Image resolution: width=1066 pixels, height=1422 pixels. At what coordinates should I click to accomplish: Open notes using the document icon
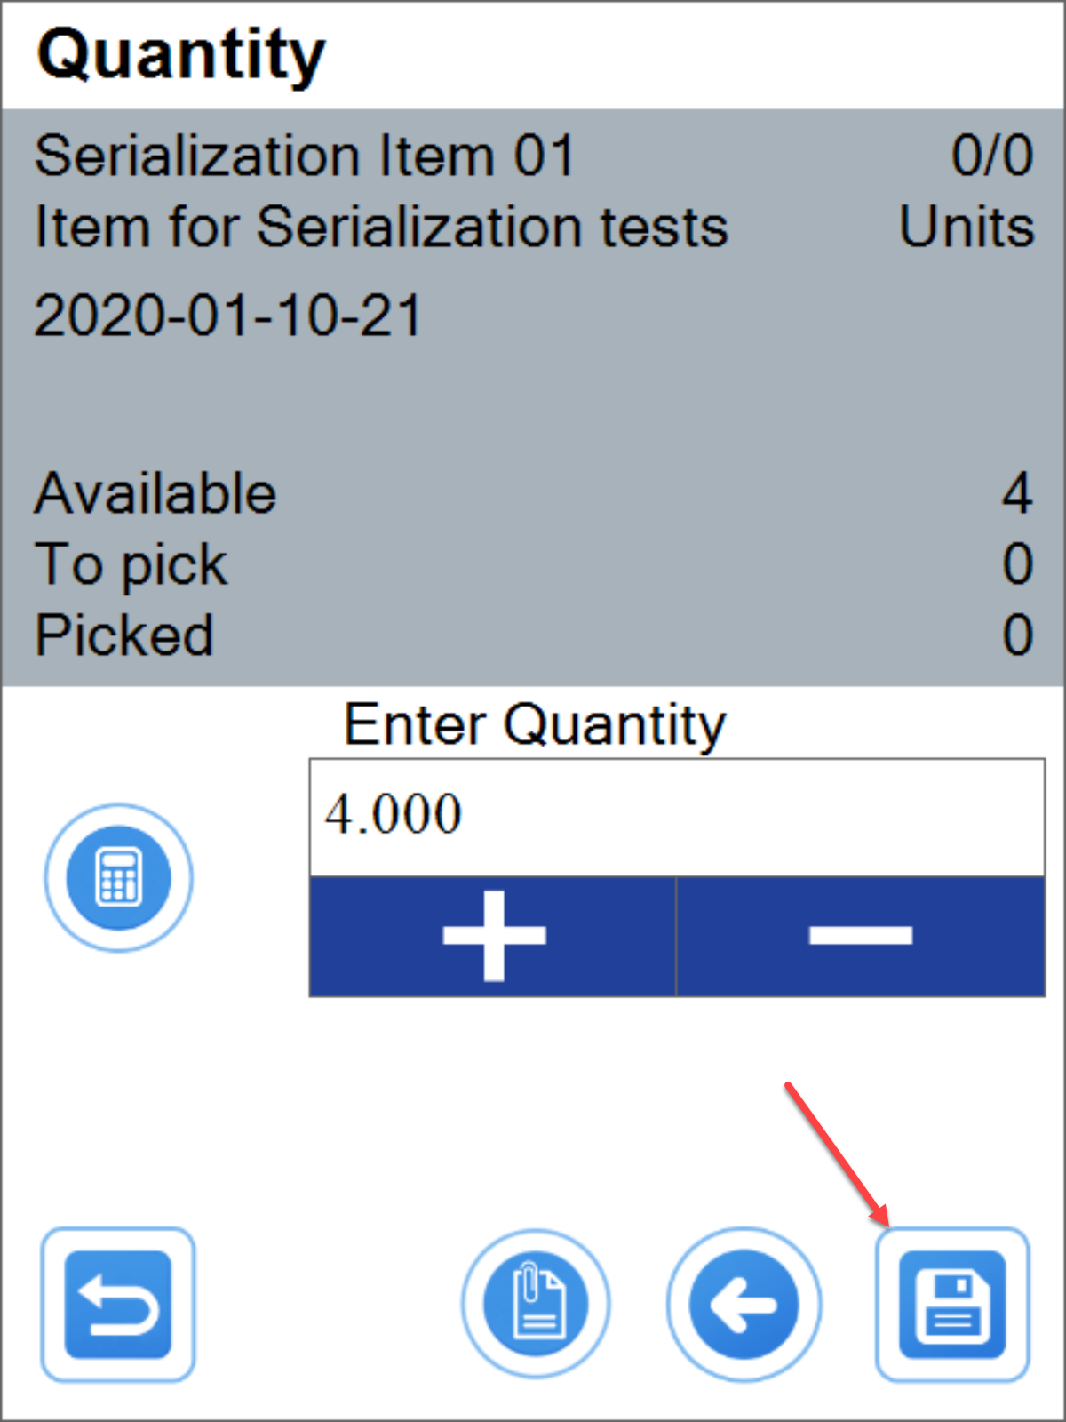coord(534,1302)
